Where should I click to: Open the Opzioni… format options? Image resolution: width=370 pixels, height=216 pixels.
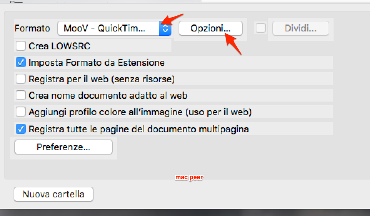coord(210,28)
